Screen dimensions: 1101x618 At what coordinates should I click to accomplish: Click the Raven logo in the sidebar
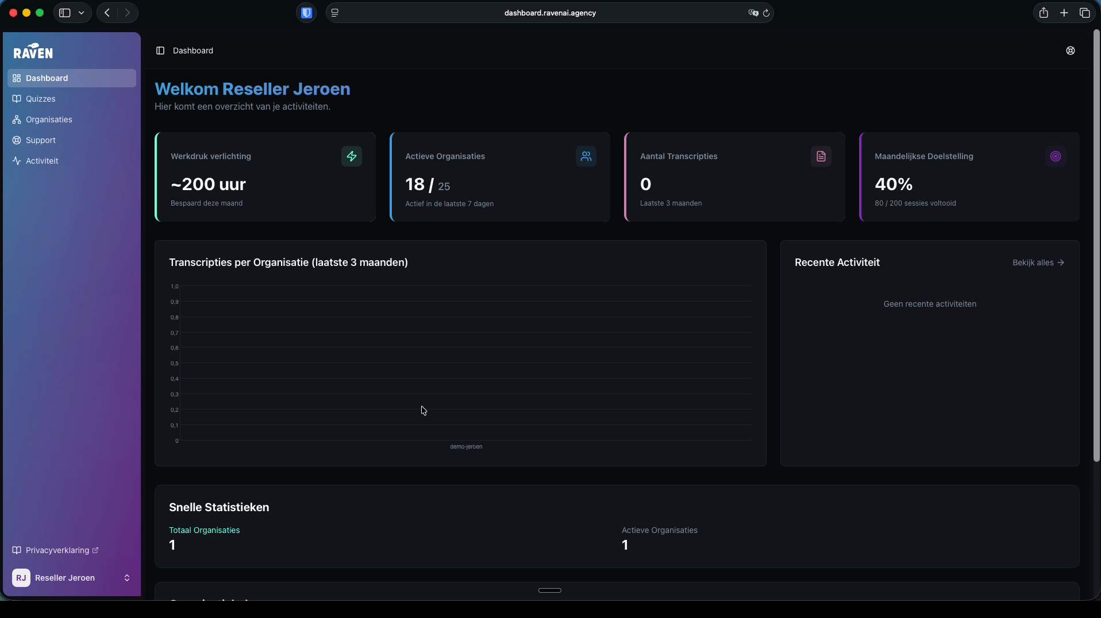(x=33, y=52)
